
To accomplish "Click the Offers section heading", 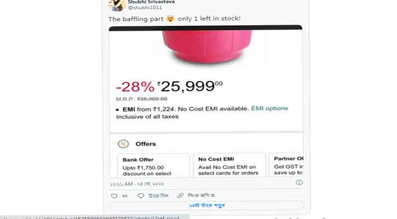I will (146, 144).
